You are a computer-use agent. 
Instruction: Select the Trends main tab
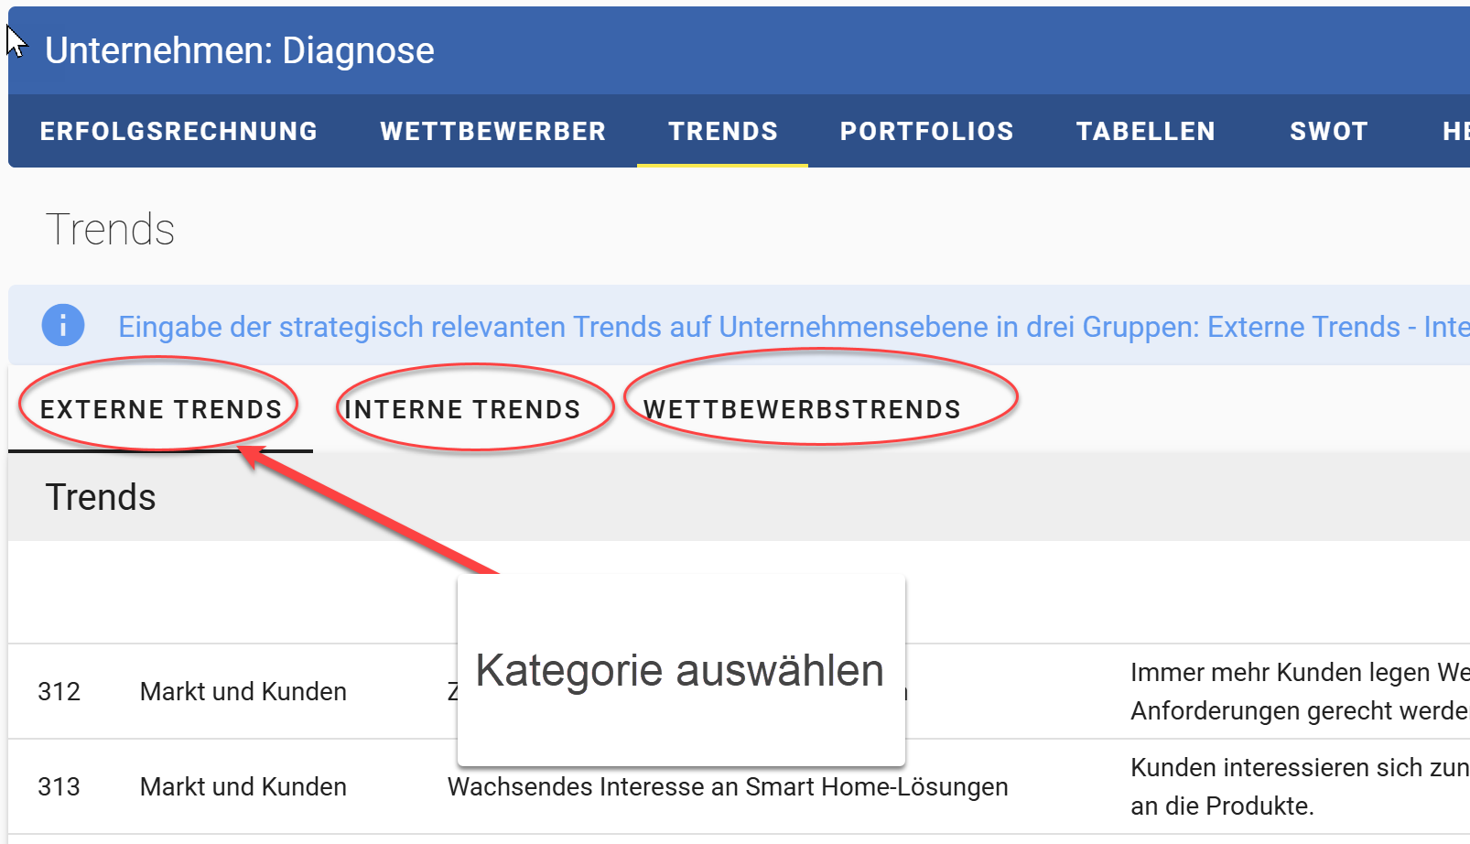(722, 131)
